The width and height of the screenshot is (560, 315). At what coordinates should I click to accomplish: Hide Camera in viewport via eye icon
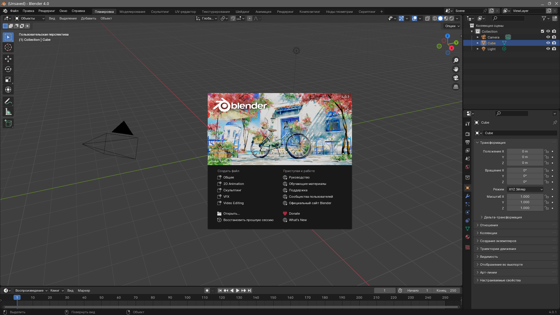(548, 37)
